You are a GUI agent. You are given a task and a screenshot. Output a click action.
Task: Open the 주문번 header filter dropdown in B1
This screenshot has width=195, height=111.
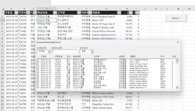[x=28, y=13]
